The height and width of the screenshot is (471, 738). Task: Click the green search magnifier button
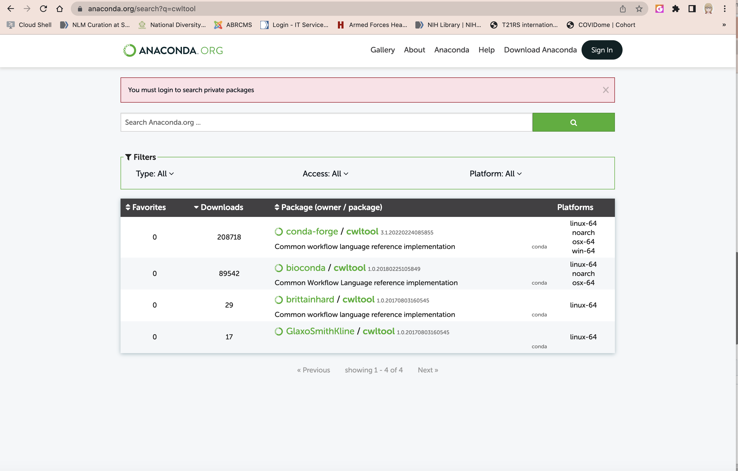573,122
